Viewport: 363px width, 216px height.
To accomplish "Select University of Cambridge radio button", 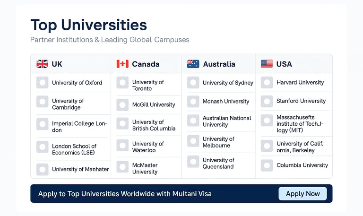I will tap(43, 102).
